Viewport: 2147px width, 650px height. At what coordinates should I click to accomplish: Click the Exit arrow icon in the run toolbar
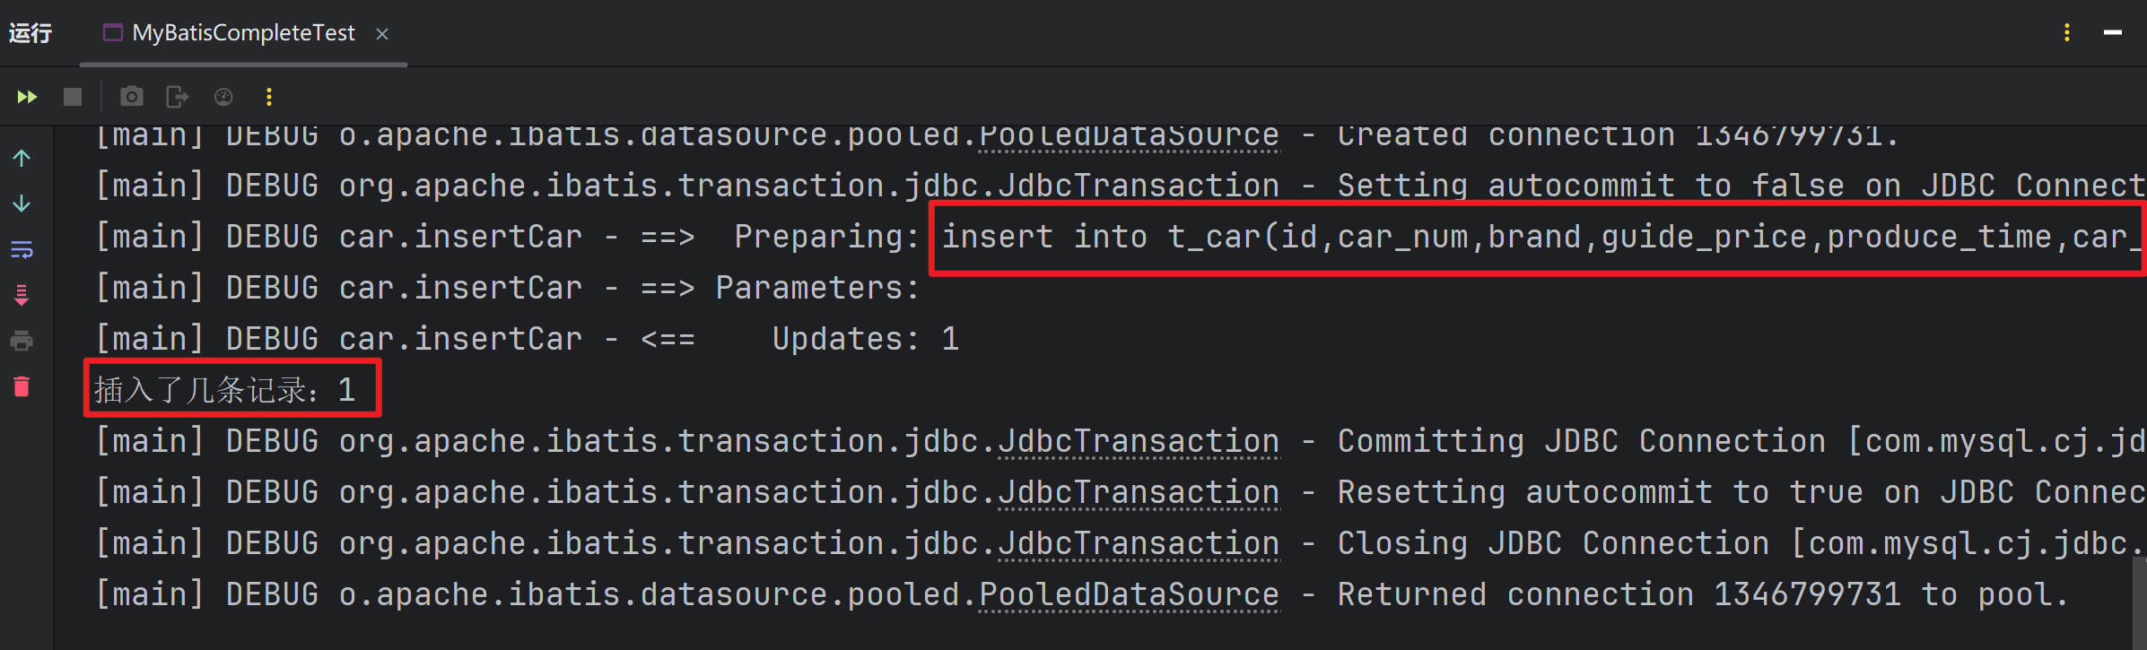click(177, 97)
